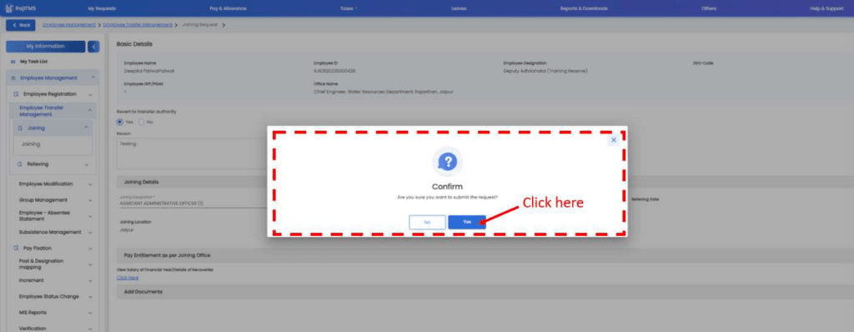The width and height of the screenshot is (854, 332).
Task: Open the Click Here salary details link
Action: 128,278
